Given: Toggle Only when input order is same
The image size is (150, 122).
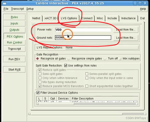Looking at the screenshot, I should pos(87,78).
